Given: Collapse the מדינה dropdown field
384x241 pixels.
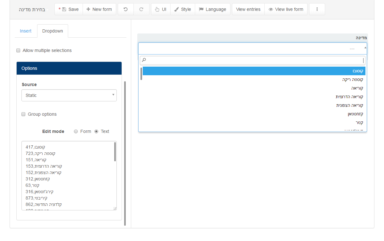Looking at the screenshot, I should coord(252,48).
